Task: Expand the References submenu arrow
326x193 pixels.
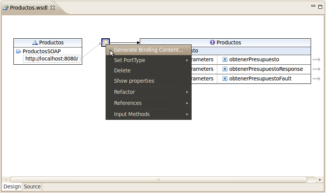Action: point(187,103)
